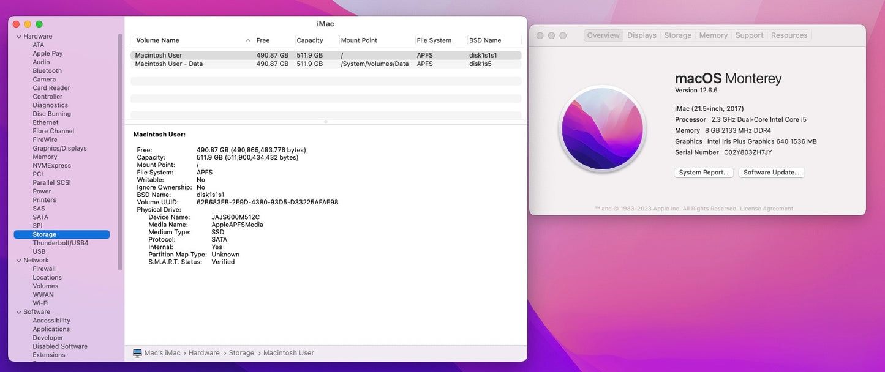Switch to the Displays tab
Image resolution: width=885 pixels, height=372 pixels.
click(641, 35)
